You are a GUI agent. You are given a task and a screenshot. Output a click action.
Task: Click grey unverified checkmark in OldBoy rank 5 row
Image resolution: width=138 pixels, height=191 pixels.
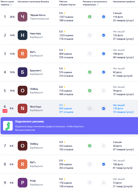(104, 91)
